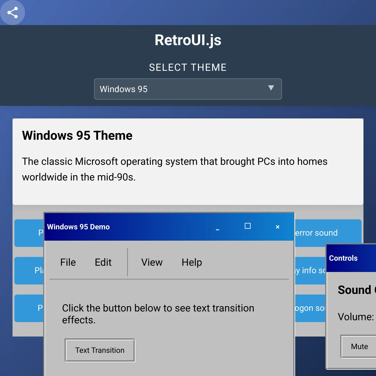
Task: Select the Controls window title bar
Action: (x=351, y=258)
